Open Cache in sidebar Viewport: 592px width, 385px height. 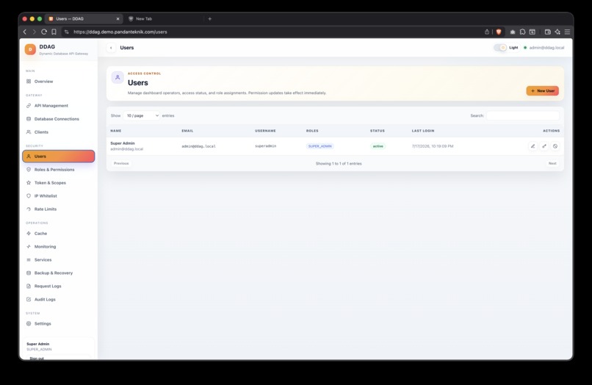[59, 234]
